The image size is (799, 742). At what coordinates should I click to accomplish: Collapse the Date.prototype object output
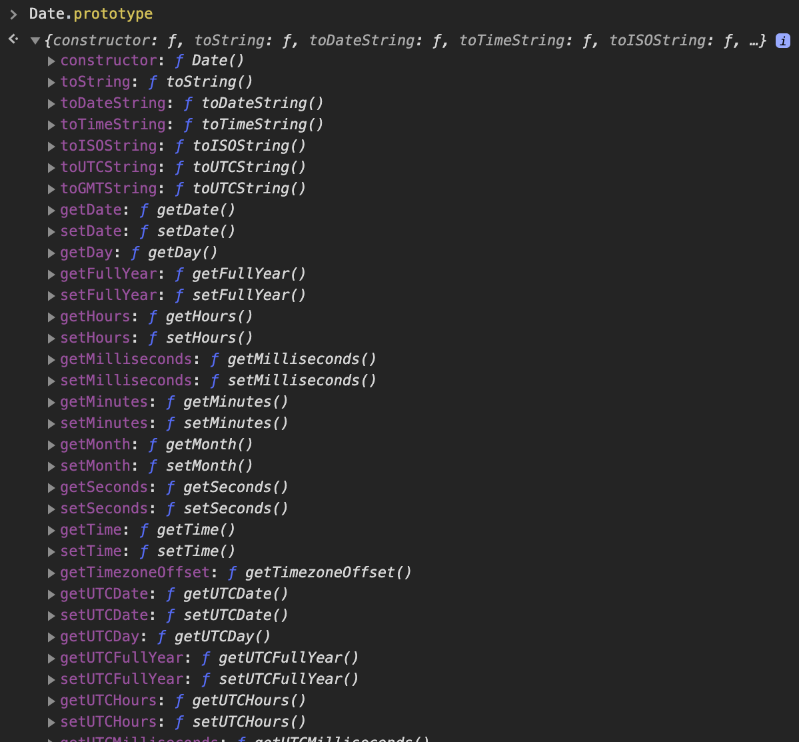click(x=35, y=41)
